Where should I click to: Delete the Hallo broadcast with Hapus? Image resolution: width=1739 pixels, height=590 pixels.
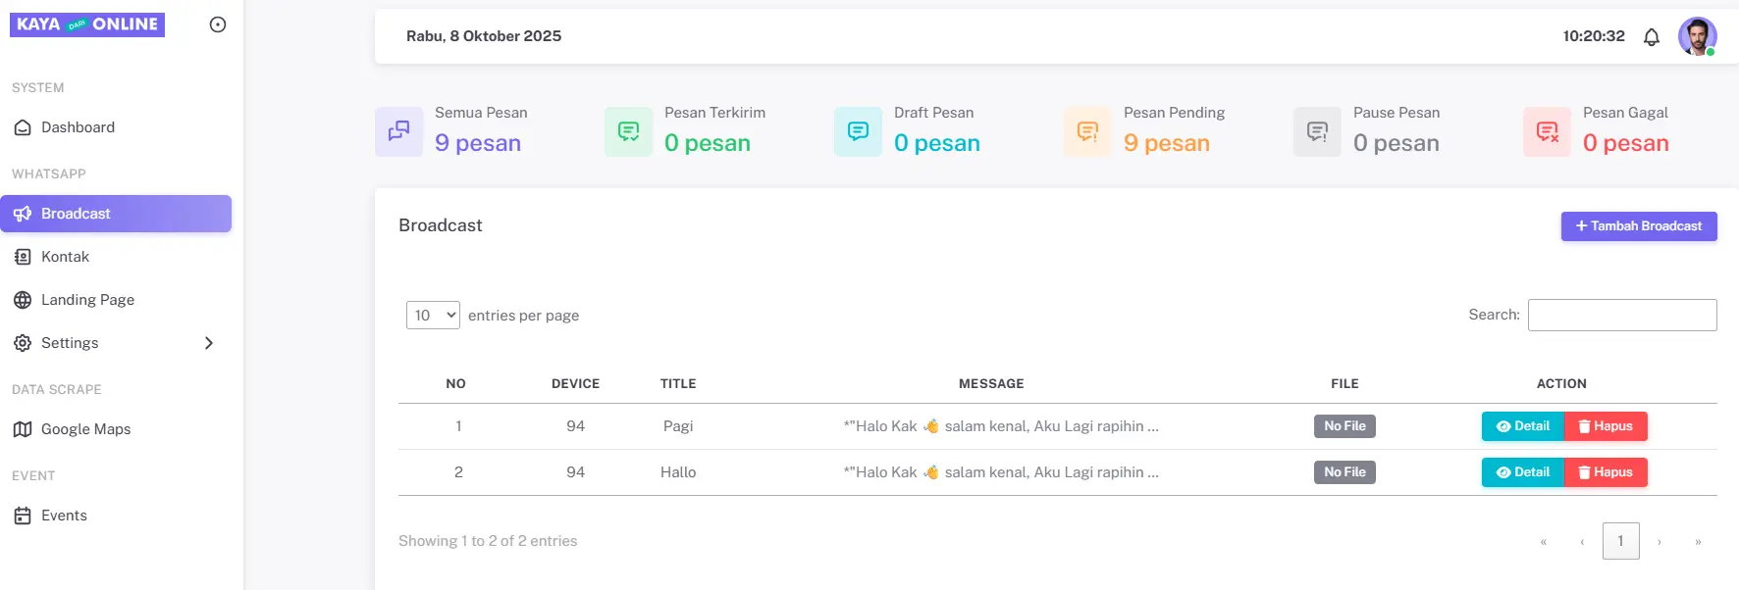click(x=1606, y=472)
